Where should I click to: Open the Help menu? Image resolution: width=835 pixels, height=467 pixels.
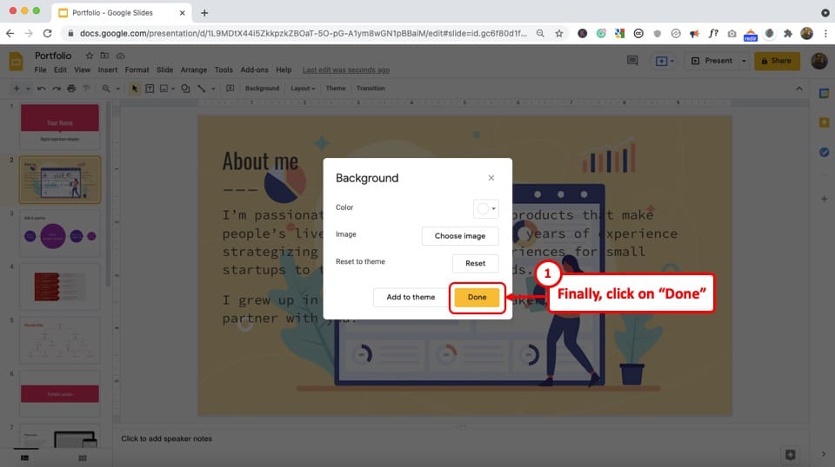click(x=284, y=69)
